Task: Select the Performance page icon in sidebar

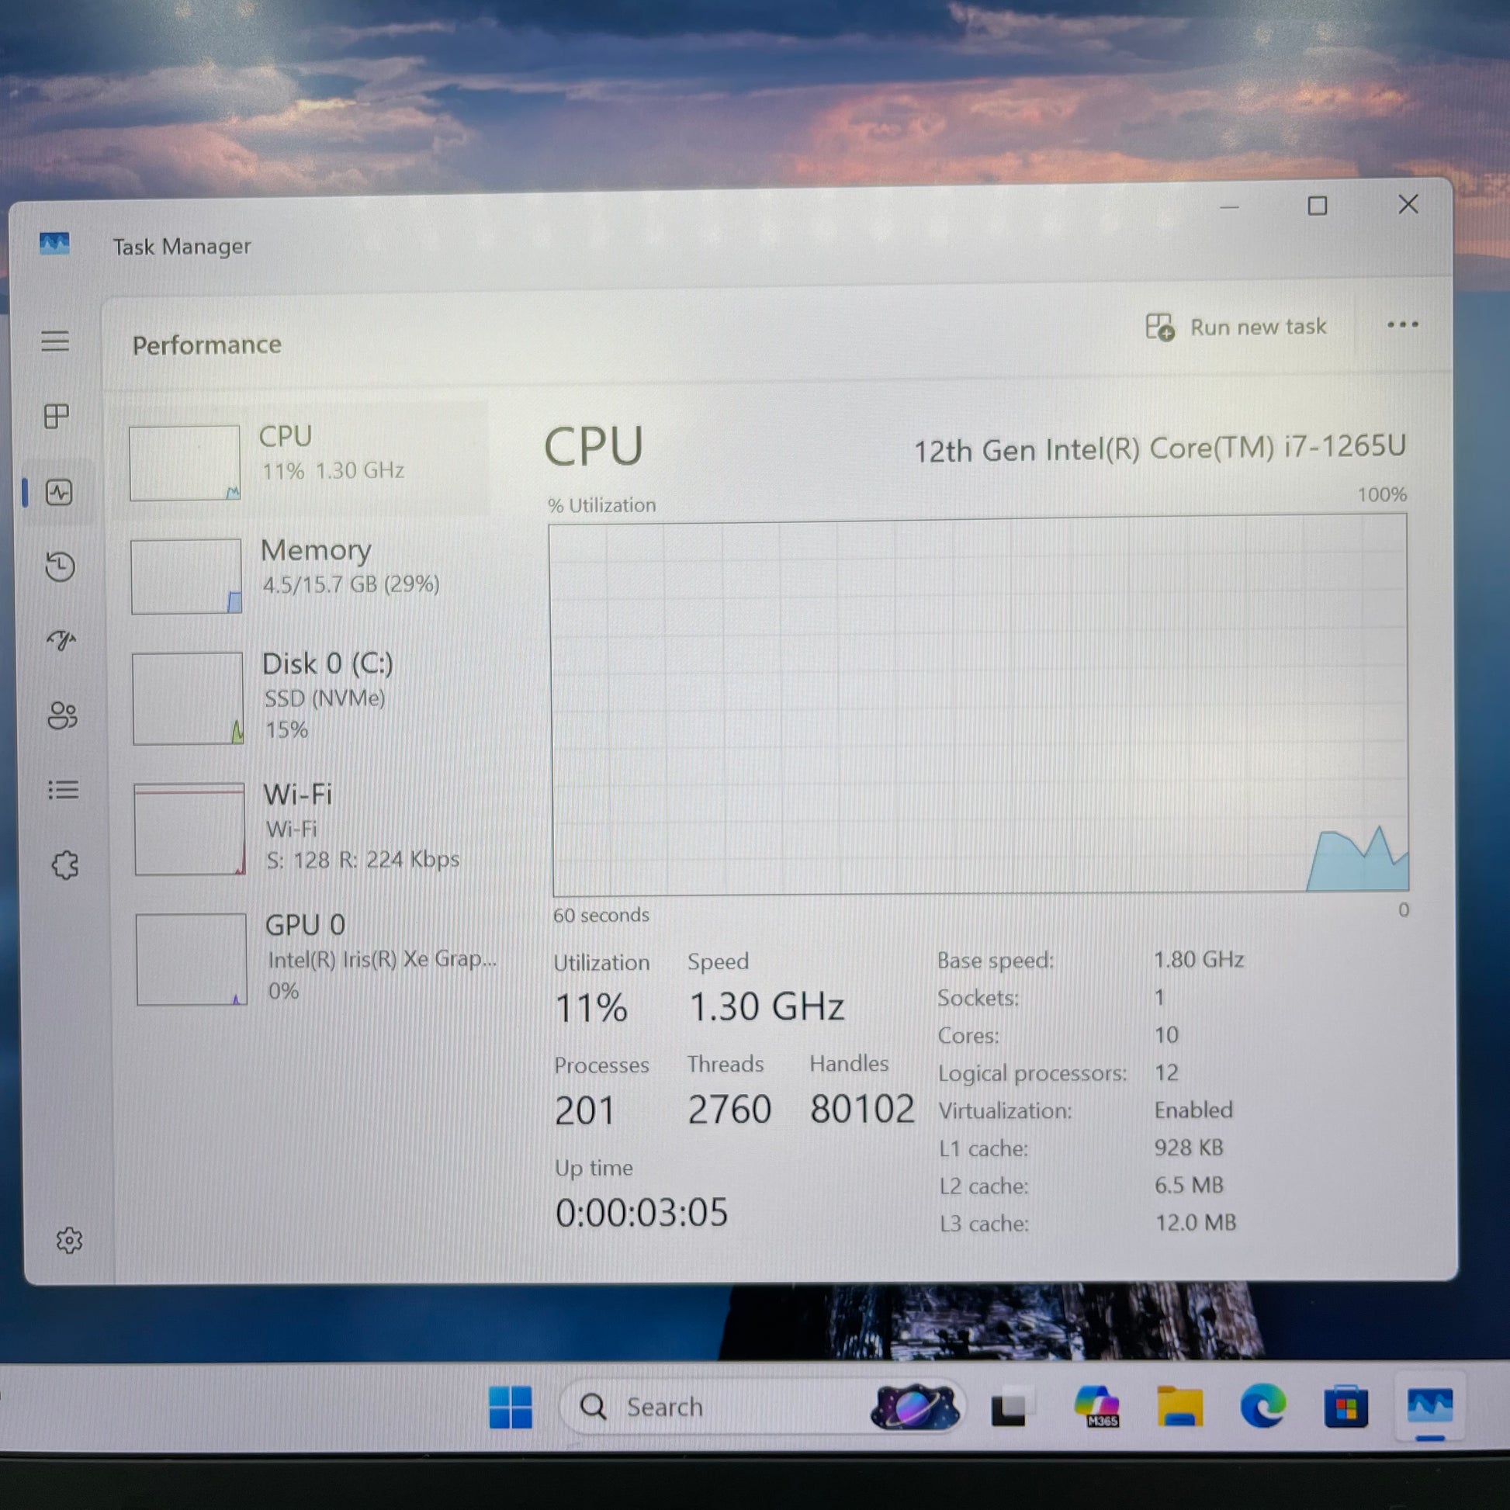Action: (60, 493)
